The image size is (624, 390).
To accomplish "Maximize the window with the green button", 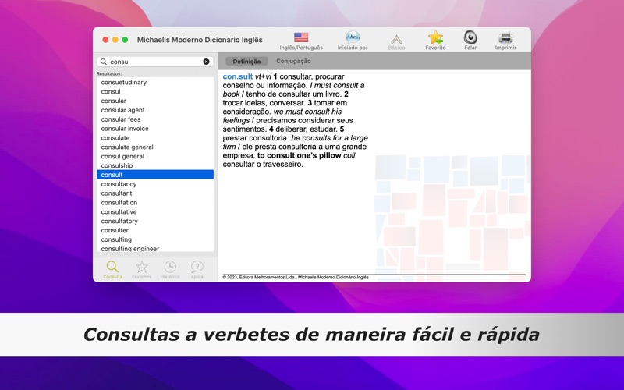I will [125, 40].
